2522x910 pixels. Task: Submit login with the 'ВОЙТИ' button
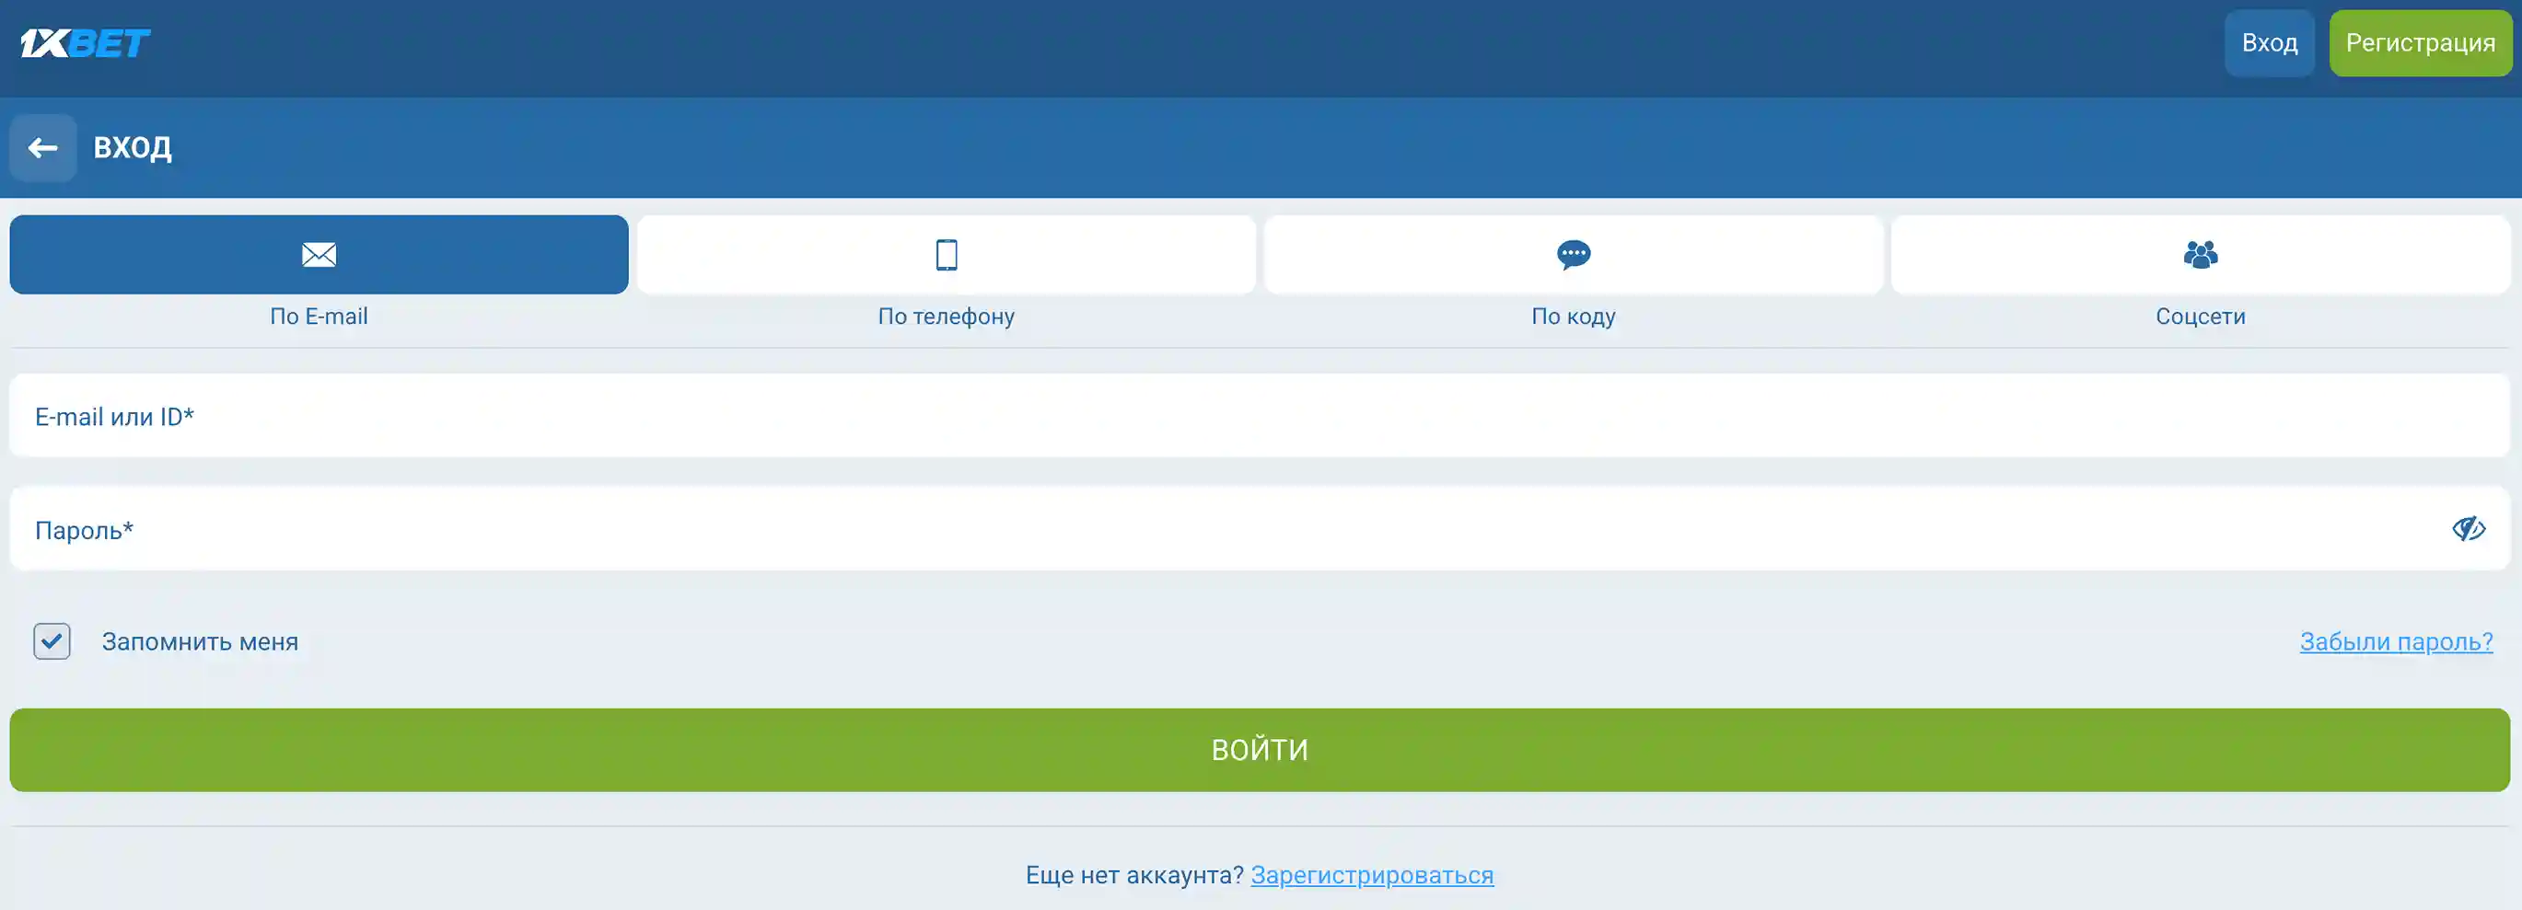1260,750
